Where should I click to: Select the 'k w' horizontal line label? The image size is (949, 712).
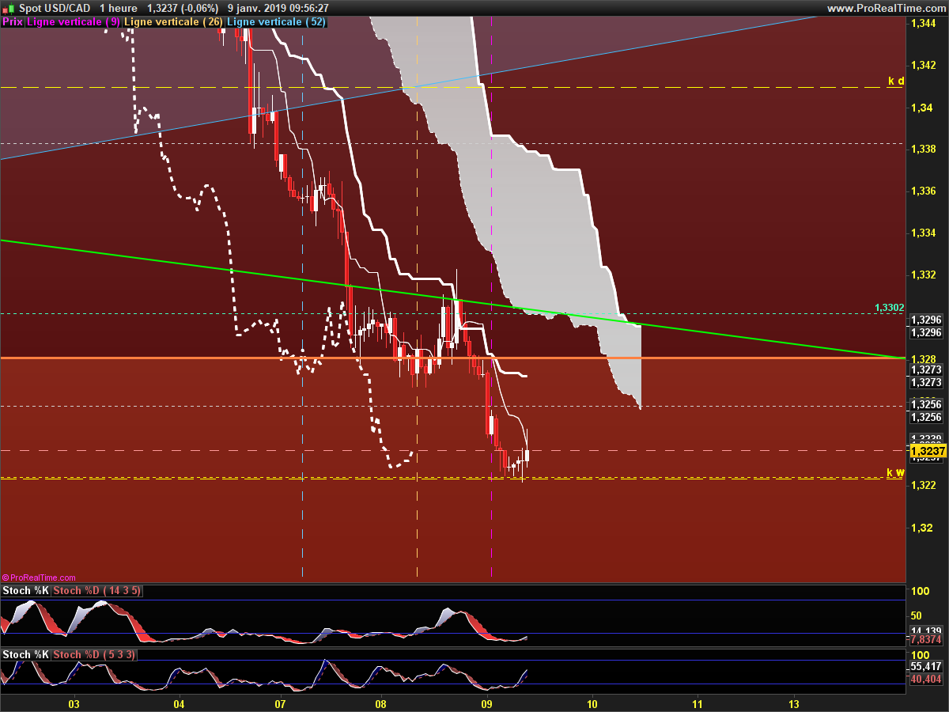[x=895, y=473]
